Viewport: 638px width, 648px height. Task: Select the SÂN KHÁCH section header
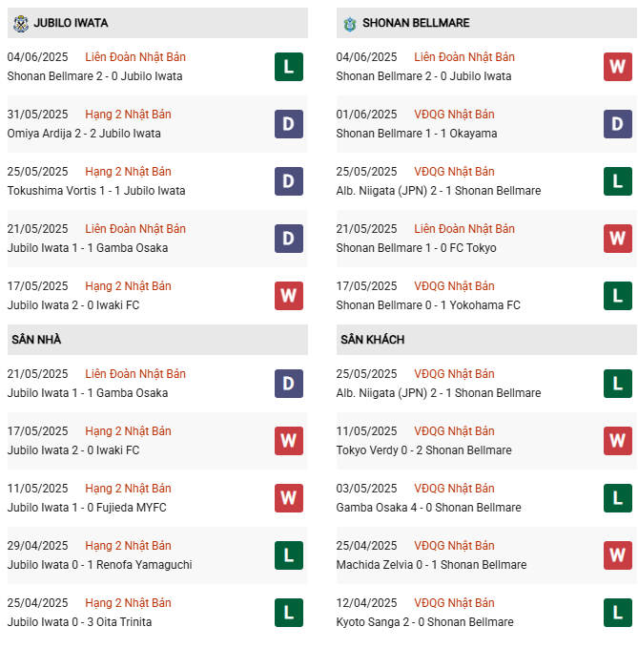click(486, 340)
